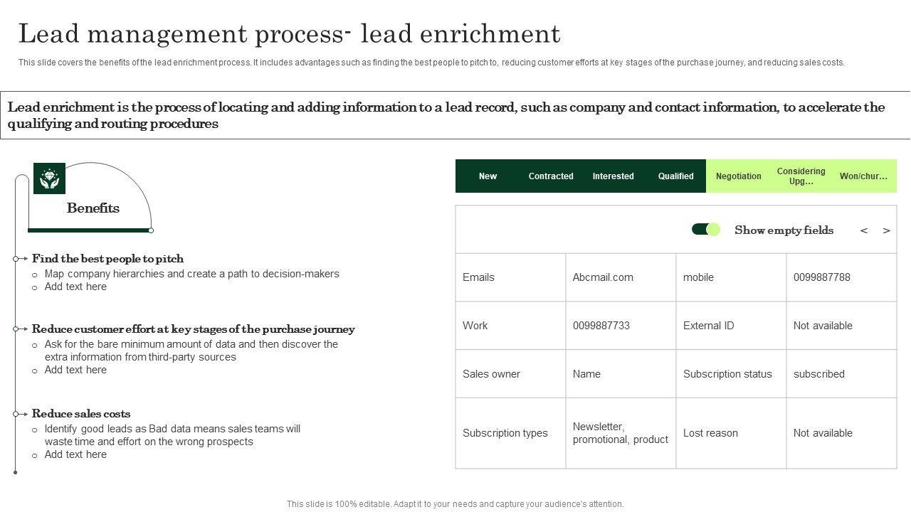Toggle the Show empty fields switch
This screenshot has width=911, height=512.
point(705,229)
